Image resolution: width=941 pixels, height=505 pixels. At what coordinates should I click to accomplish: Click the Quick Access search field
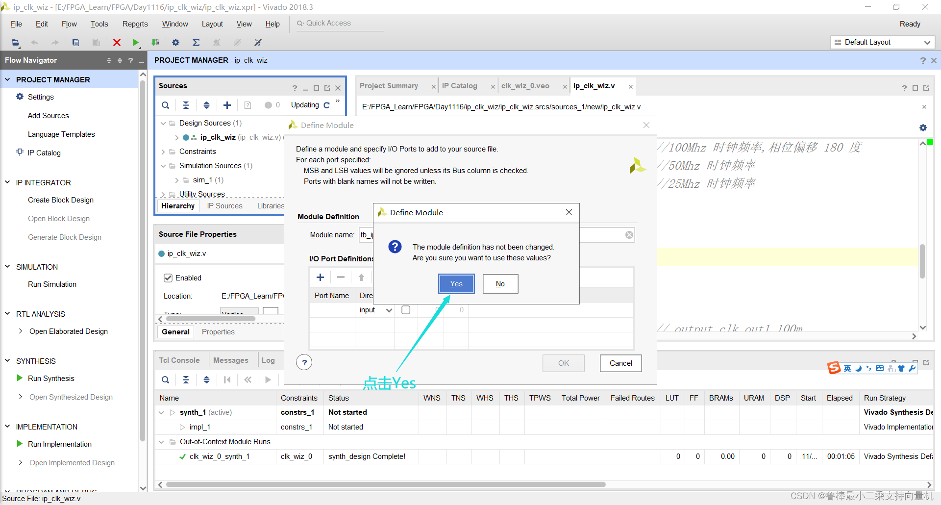[340, 23]
